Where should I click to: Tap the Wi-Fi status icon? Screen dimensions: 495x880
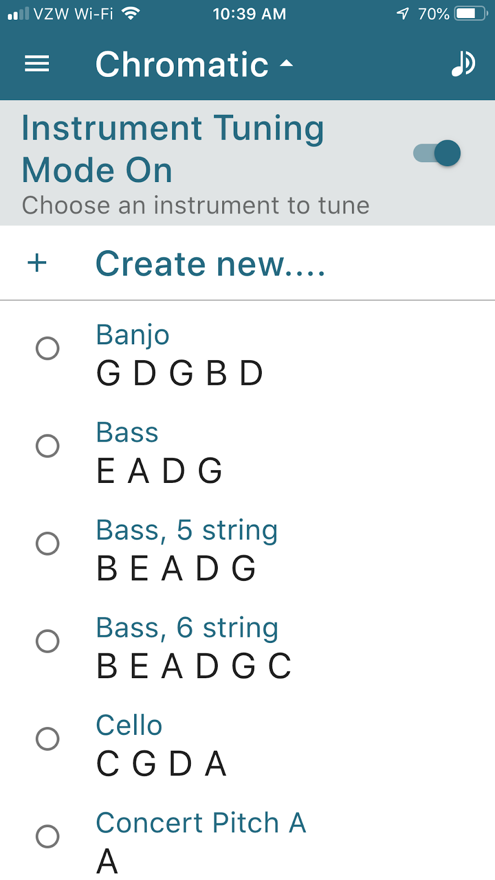click(x=130, y=13)
